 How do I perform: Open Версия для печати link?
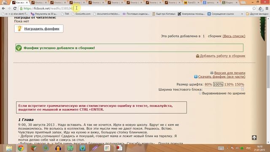(229, 73)
